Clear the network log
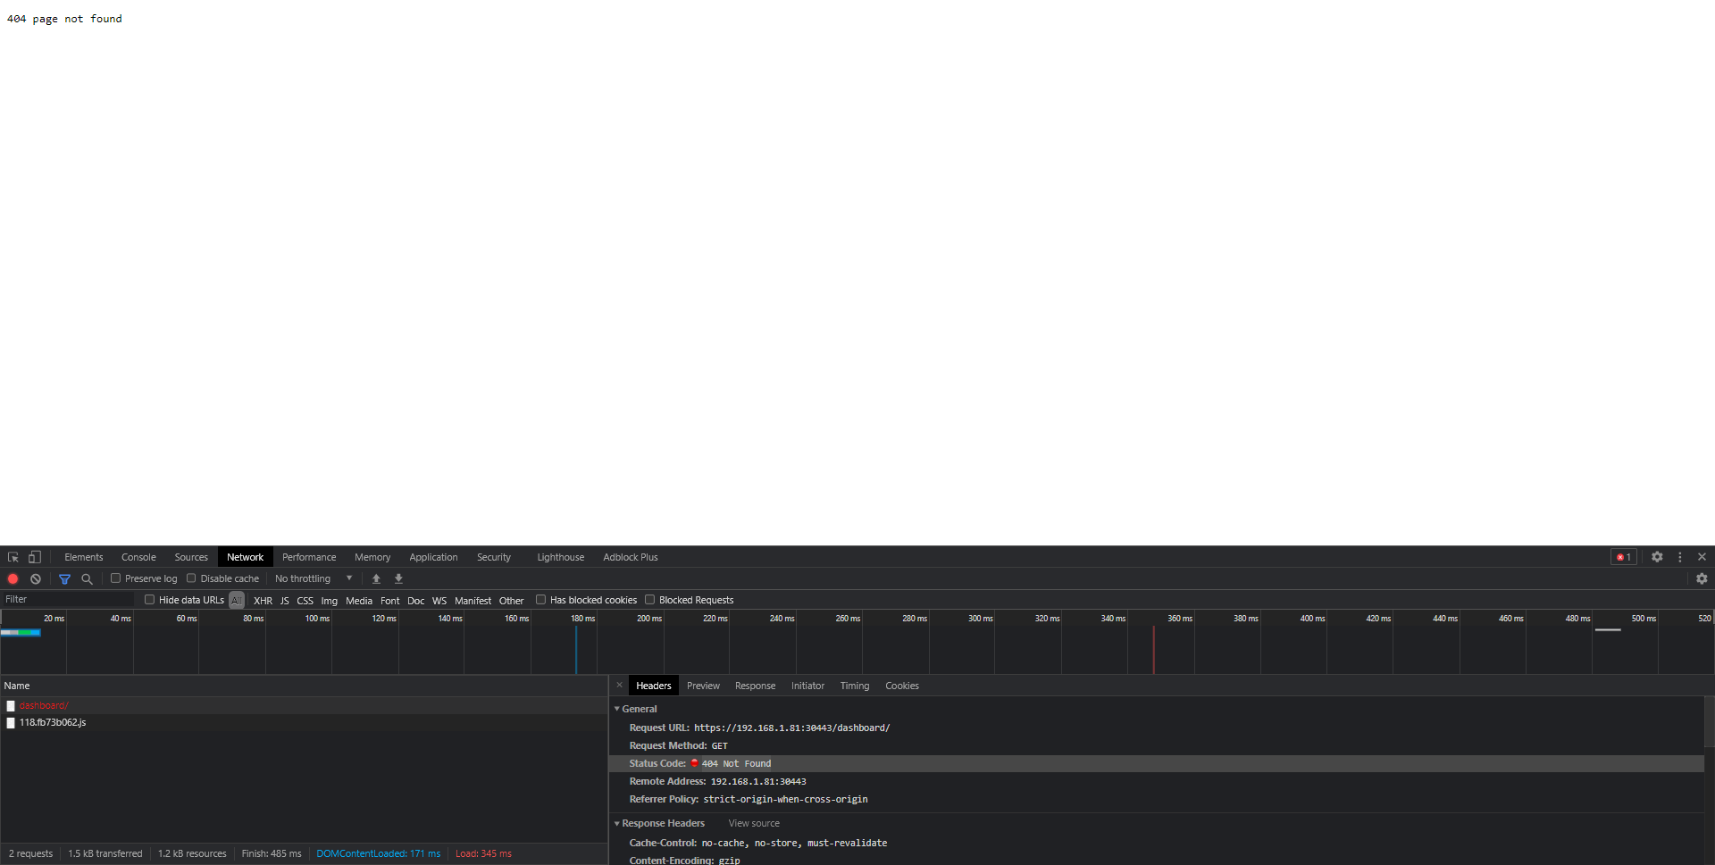Screen dimensions: 1715x865 [x=35, y=578]
